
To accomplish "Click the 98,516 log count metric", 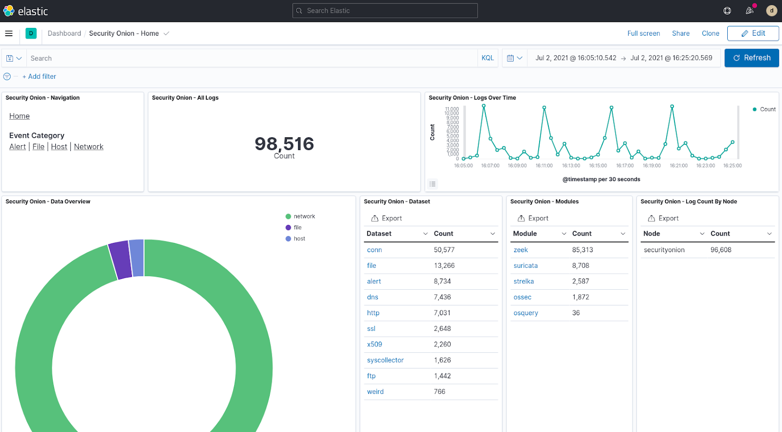I will pos(284,144).
